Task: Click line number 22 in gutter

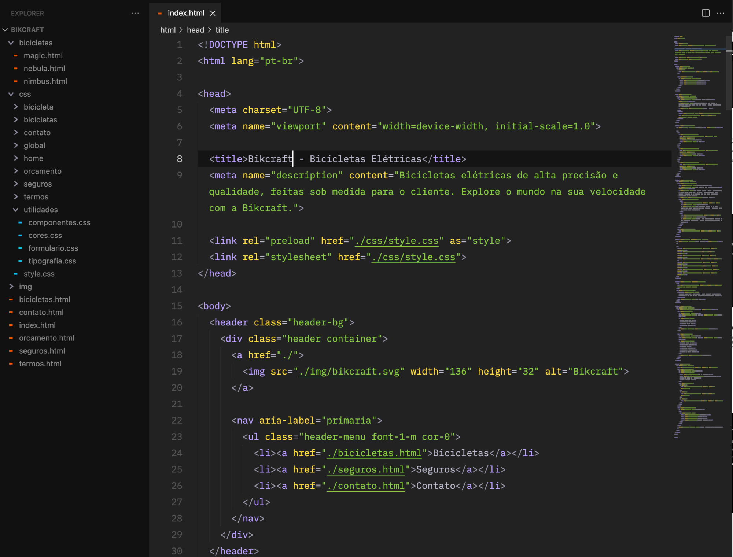Action: tap(177, 420)
